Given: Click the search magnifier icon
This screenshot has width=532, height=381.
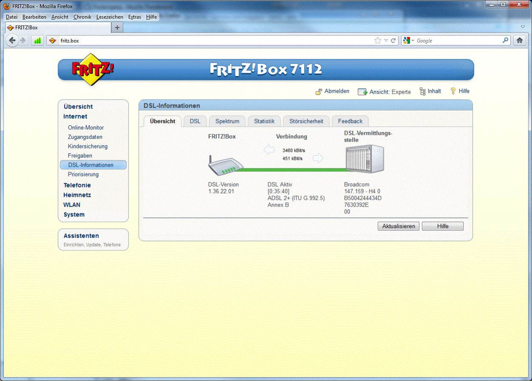Looking at the screenshot, I should pyautogui.click(x=505, y=40).
